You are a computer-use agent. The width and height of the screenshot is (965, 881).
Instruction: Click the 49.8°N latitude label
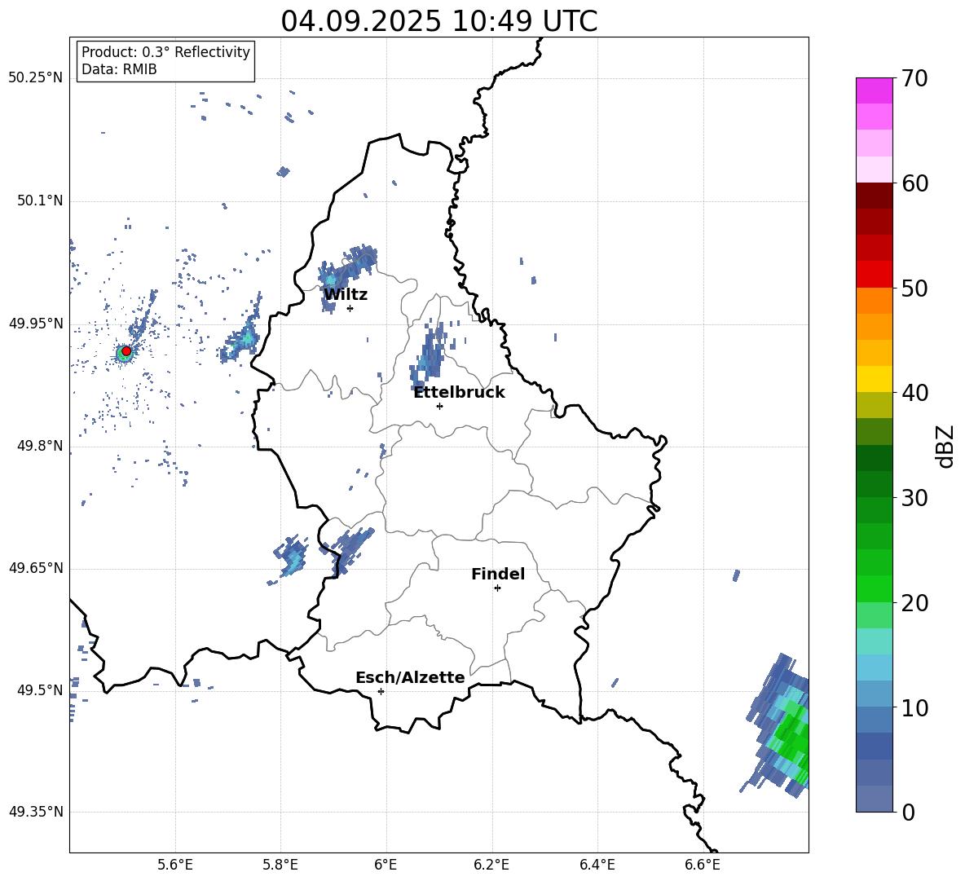click(x=39, y=446)
